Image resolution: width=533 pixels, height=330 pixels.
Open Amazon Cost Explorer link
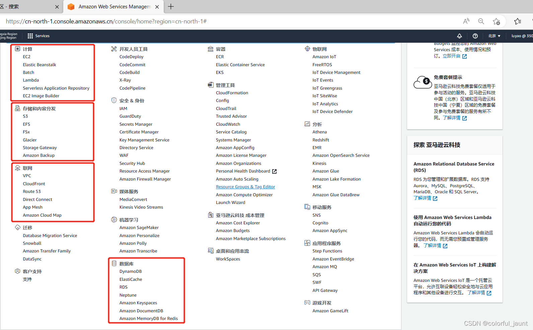coord(238,223)
